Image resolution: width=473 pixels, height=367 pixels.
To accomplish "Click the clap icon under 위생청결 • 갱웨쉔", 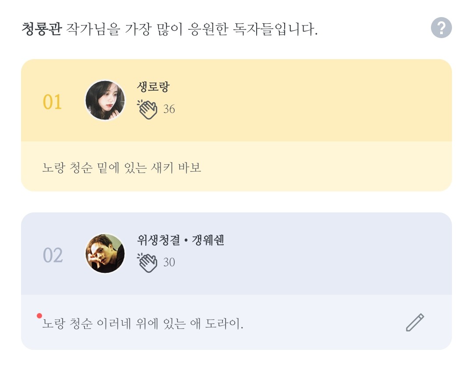I will tap(147, 262).
